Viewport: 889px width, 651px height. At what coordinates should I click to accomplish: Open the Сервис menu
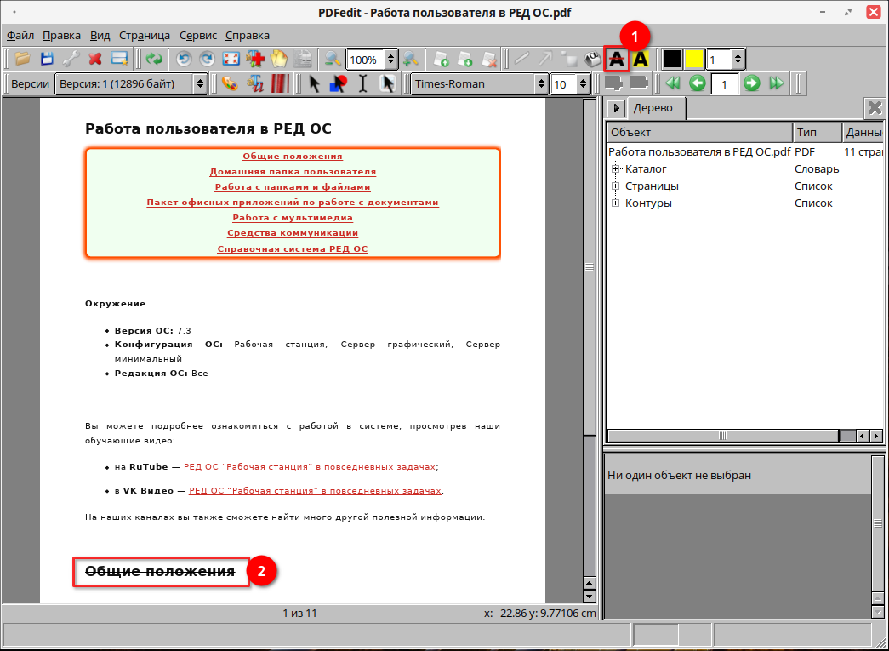click(198, 36)
